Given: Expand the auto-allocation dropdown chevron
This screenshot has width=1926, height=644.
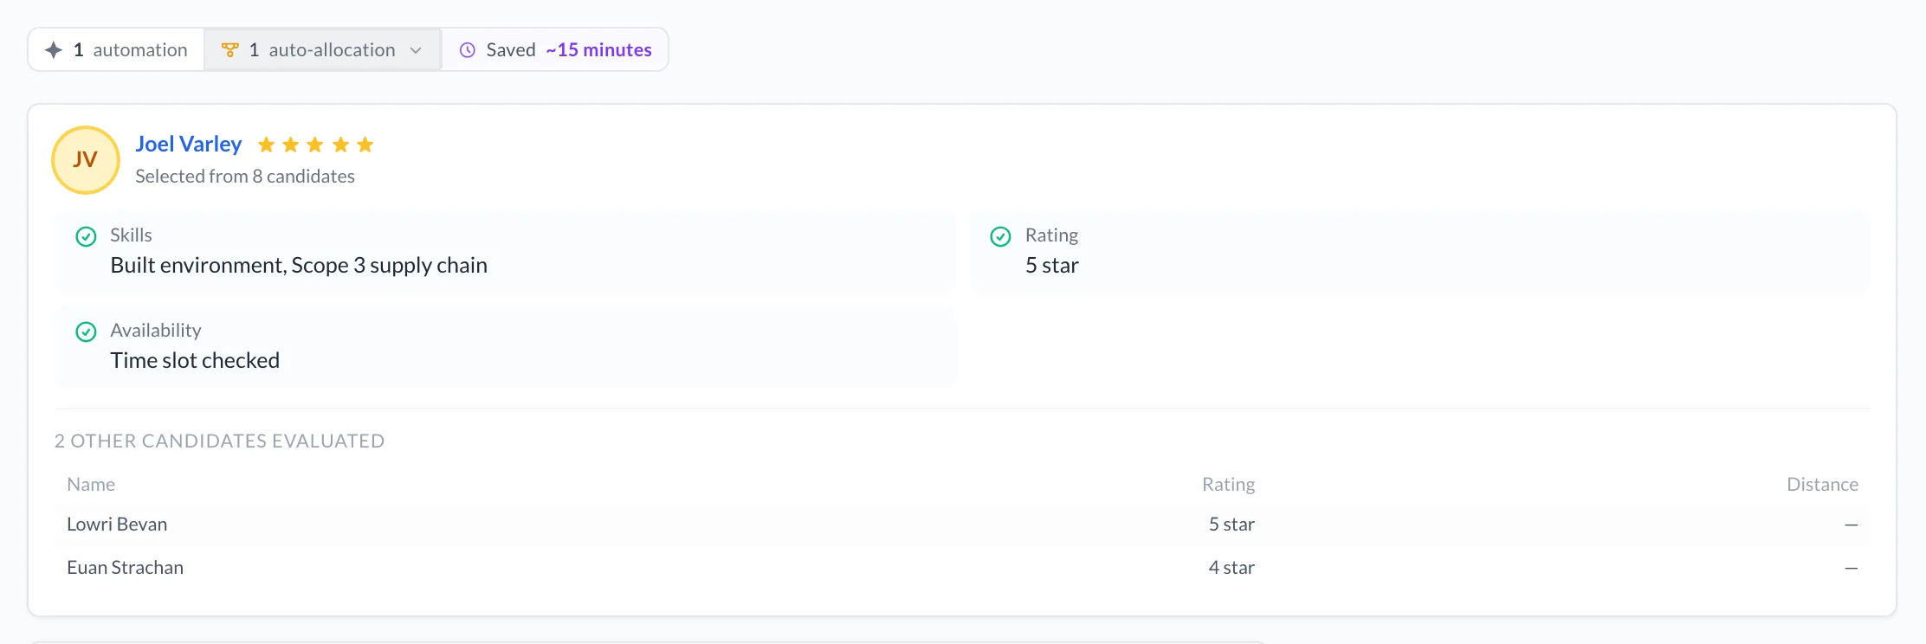Looking at the screenshot, I should (416, 50).
